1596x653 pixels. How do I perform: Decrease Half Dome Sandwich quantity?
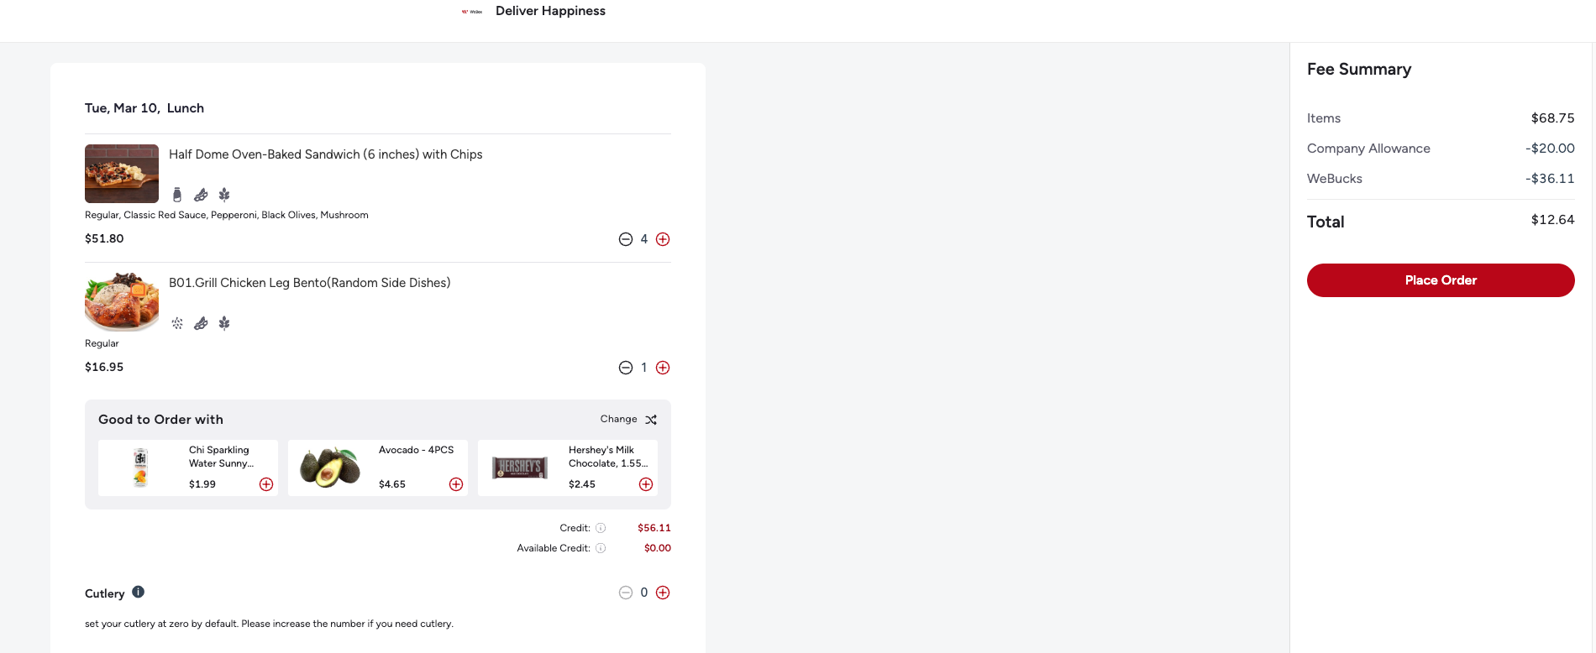pyautogui.click(x=626, y=239)
